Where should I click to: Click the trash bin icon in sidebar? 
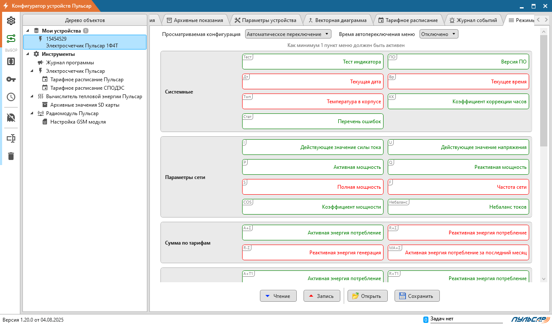pyautogui.click(x=11, y=156)
